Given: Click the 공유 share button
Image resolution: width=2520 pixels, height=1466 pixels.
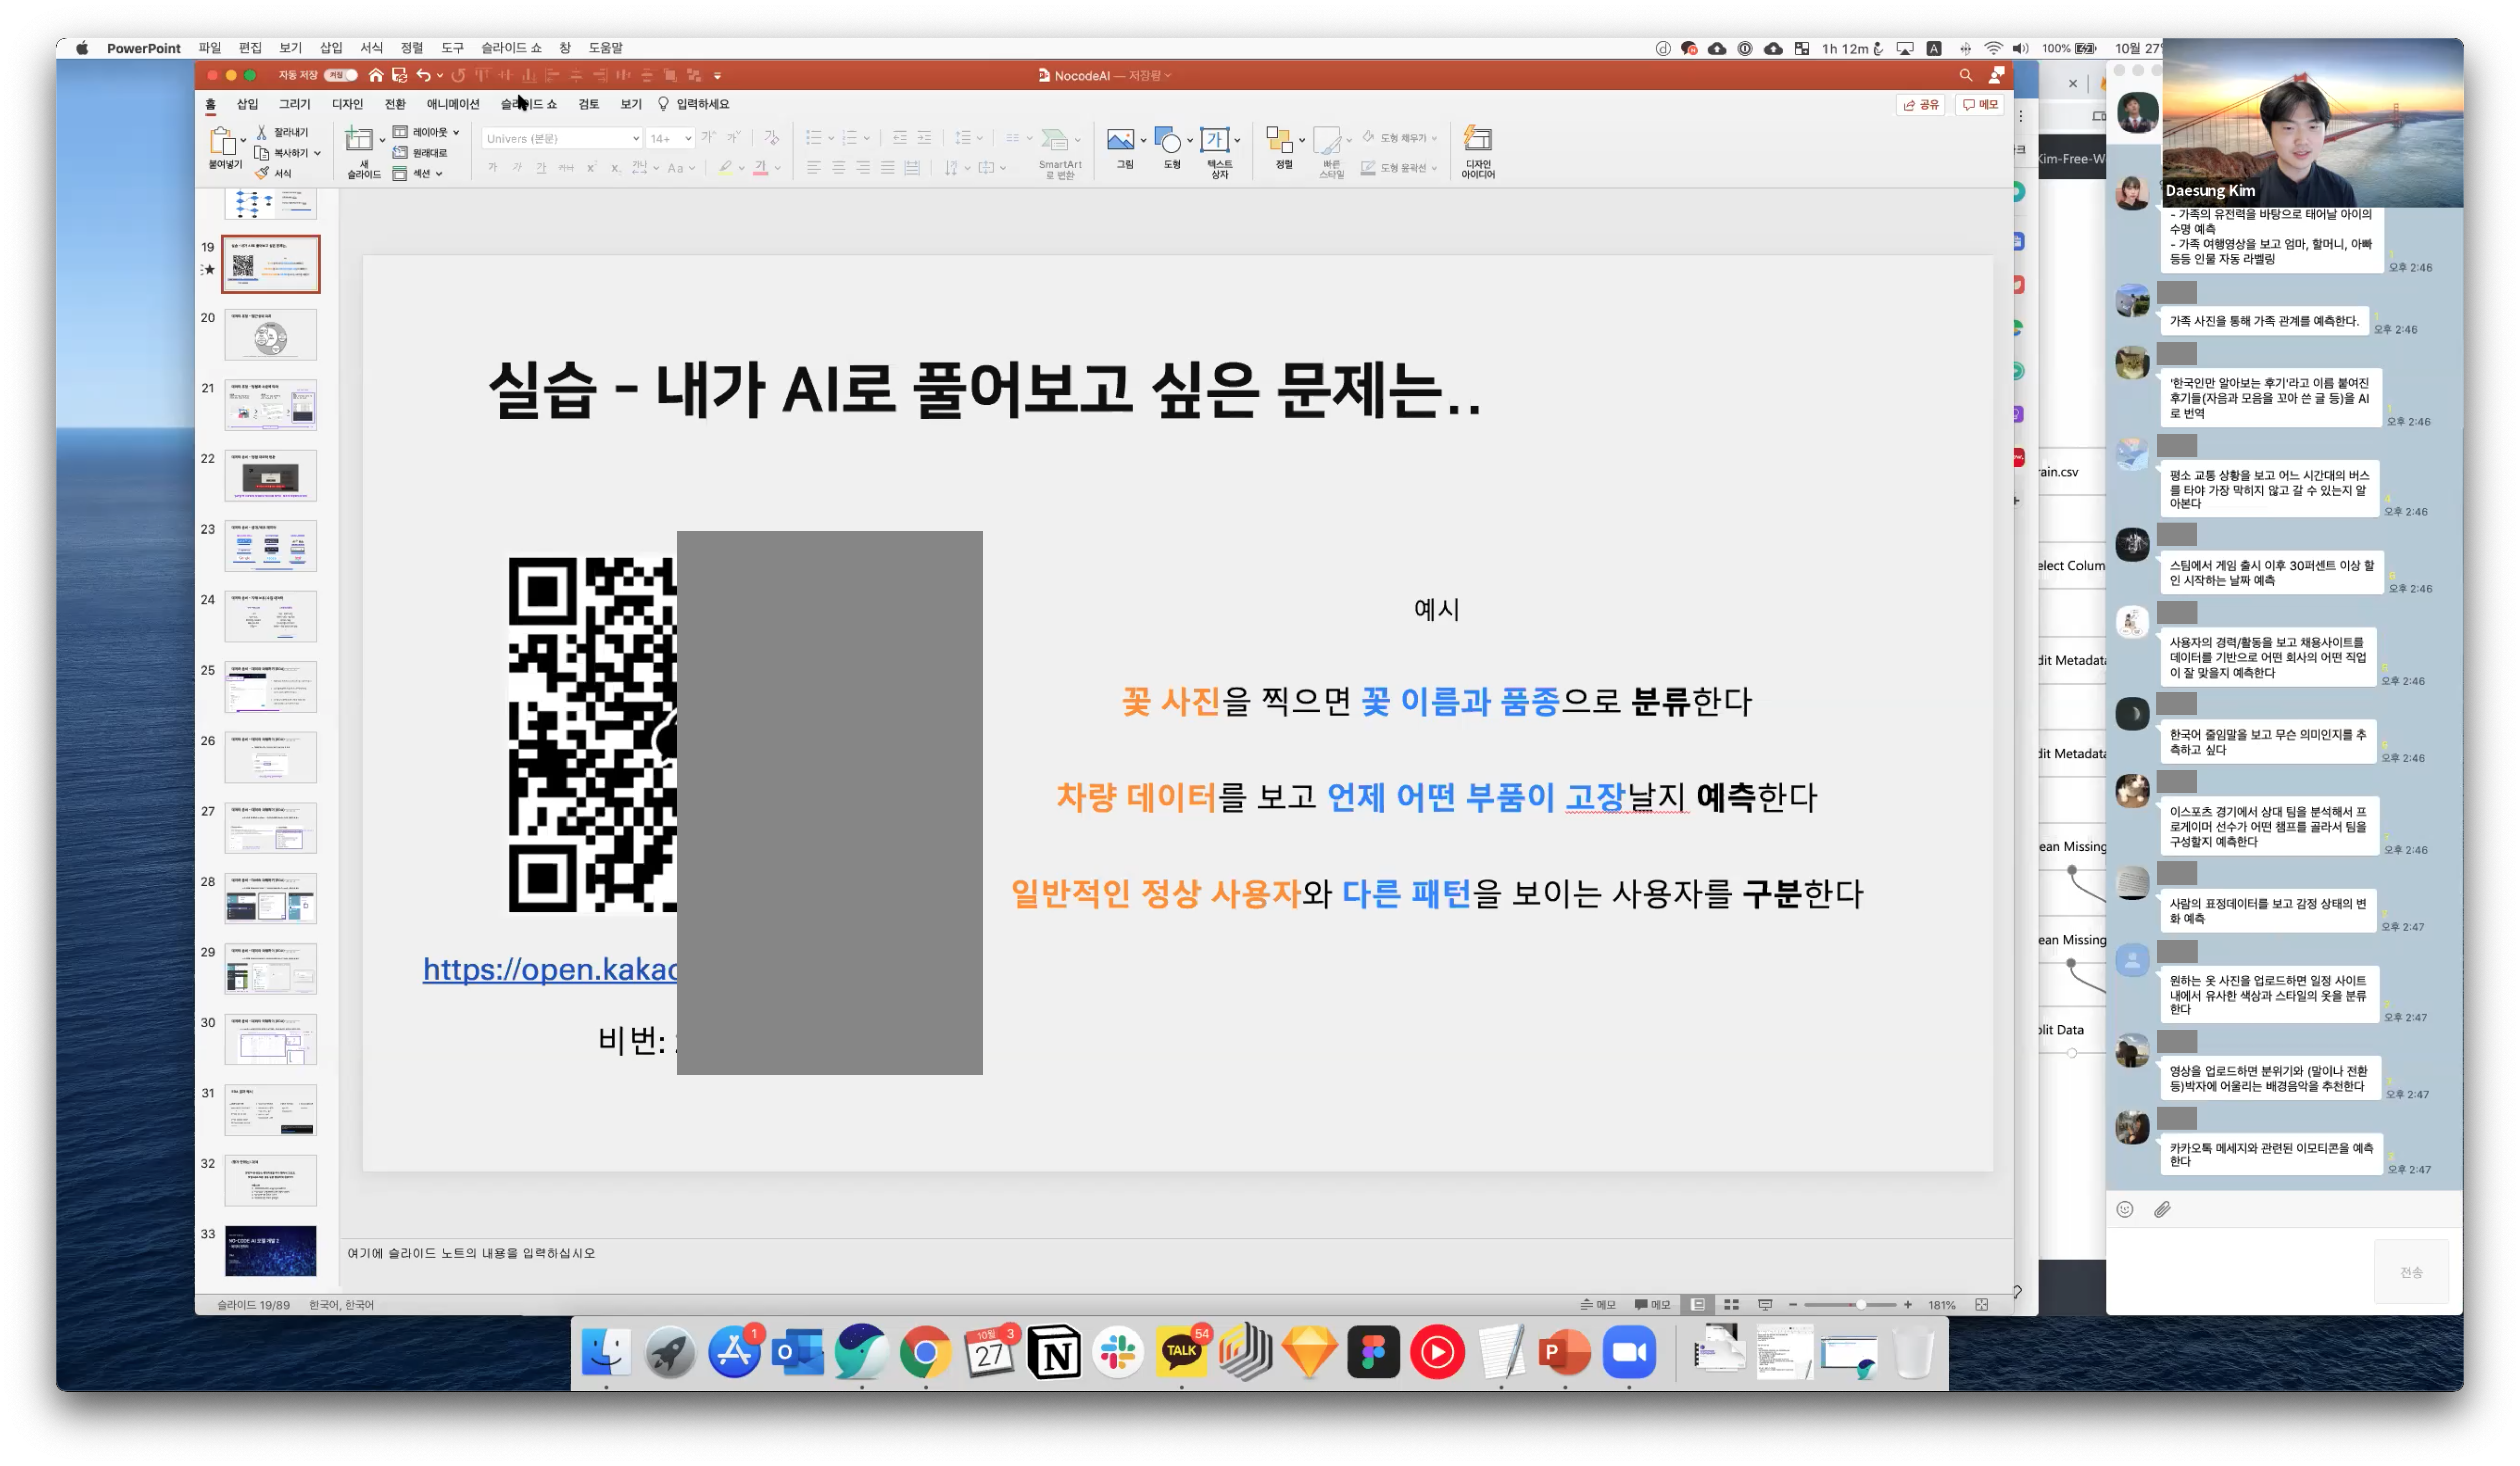Looking at the screenshot, I should click(x=1920, y=104).
